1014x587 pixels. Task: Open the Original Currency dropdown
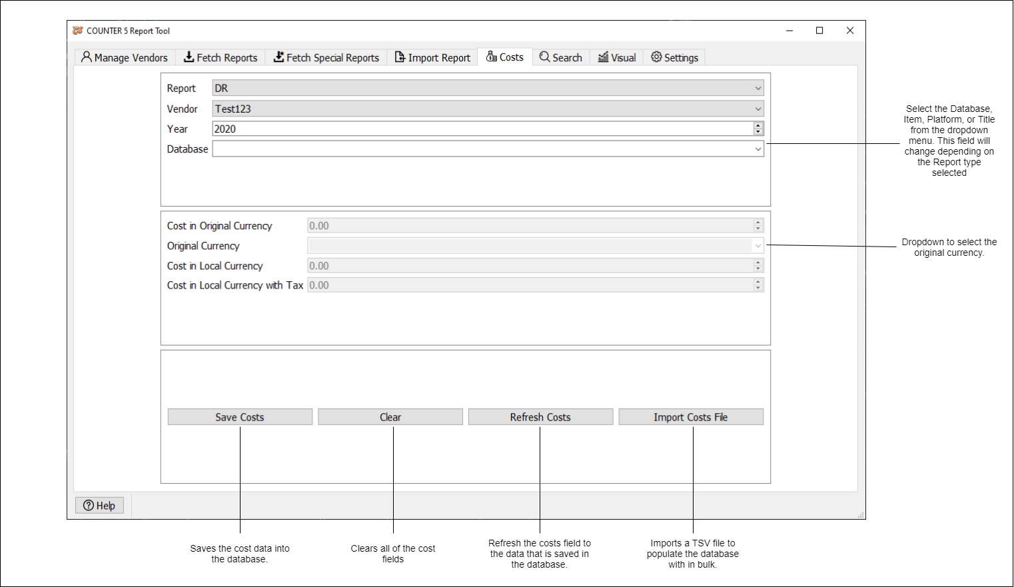click(x=758, y=245)
